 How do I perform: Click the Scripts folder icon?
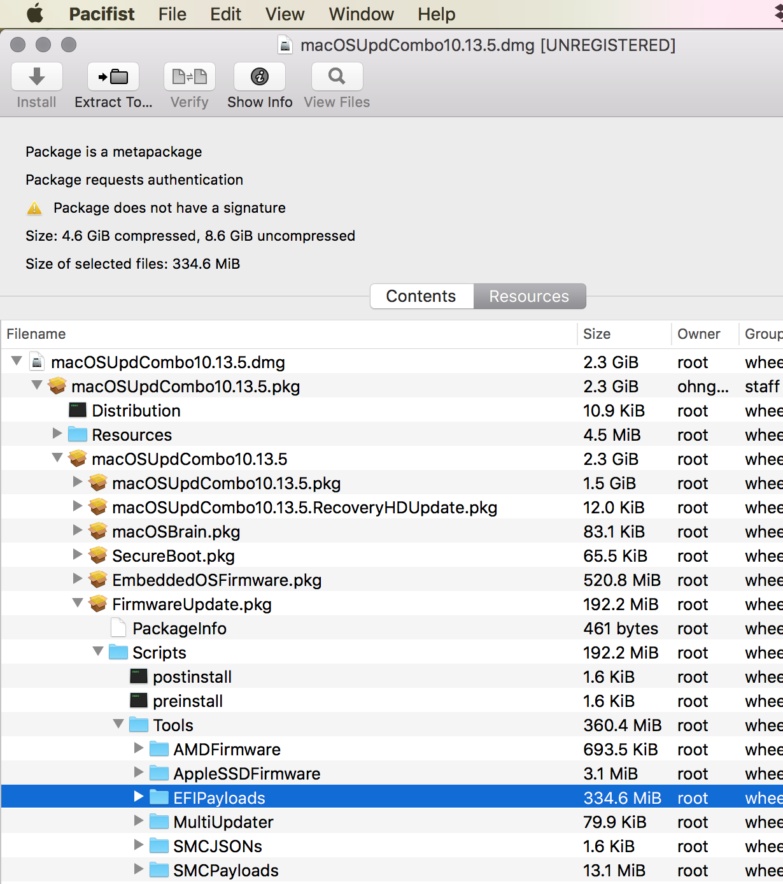(118, 652)
